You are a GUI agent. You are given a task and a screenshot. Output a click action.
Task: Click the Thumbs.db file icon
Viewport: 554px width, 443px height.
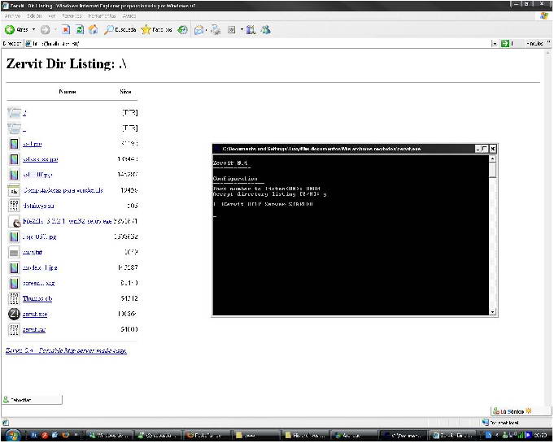click(x=14, y=298)
